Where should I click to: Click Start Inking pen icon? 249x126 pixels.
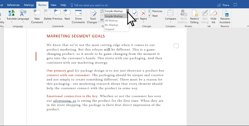point(205,13)
